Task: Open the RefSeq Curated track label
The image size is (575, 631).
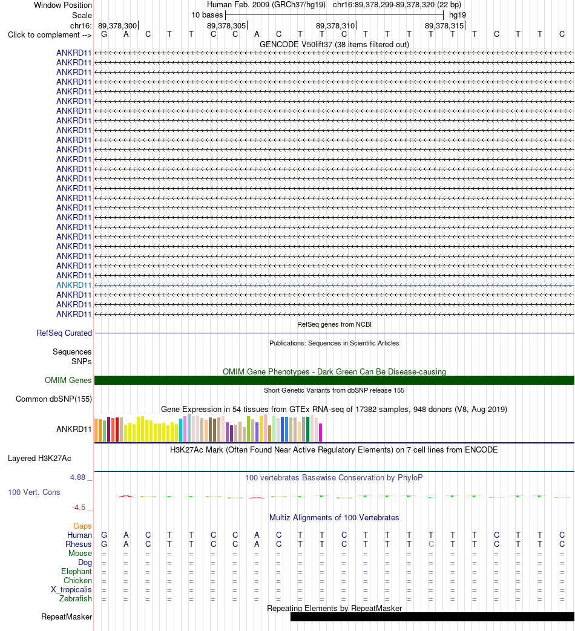Action: [x=64, y=333]
